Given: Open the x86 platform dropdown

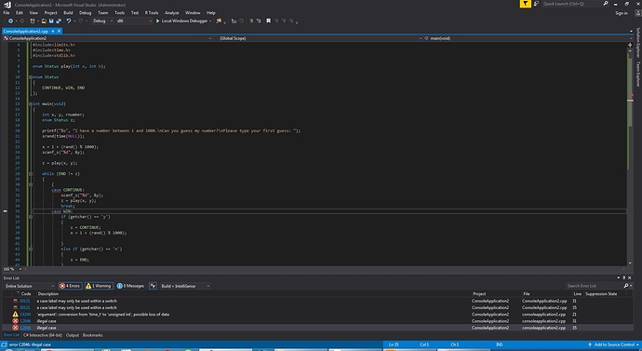Looking at the screenshot, I should (x=133, y=20).
